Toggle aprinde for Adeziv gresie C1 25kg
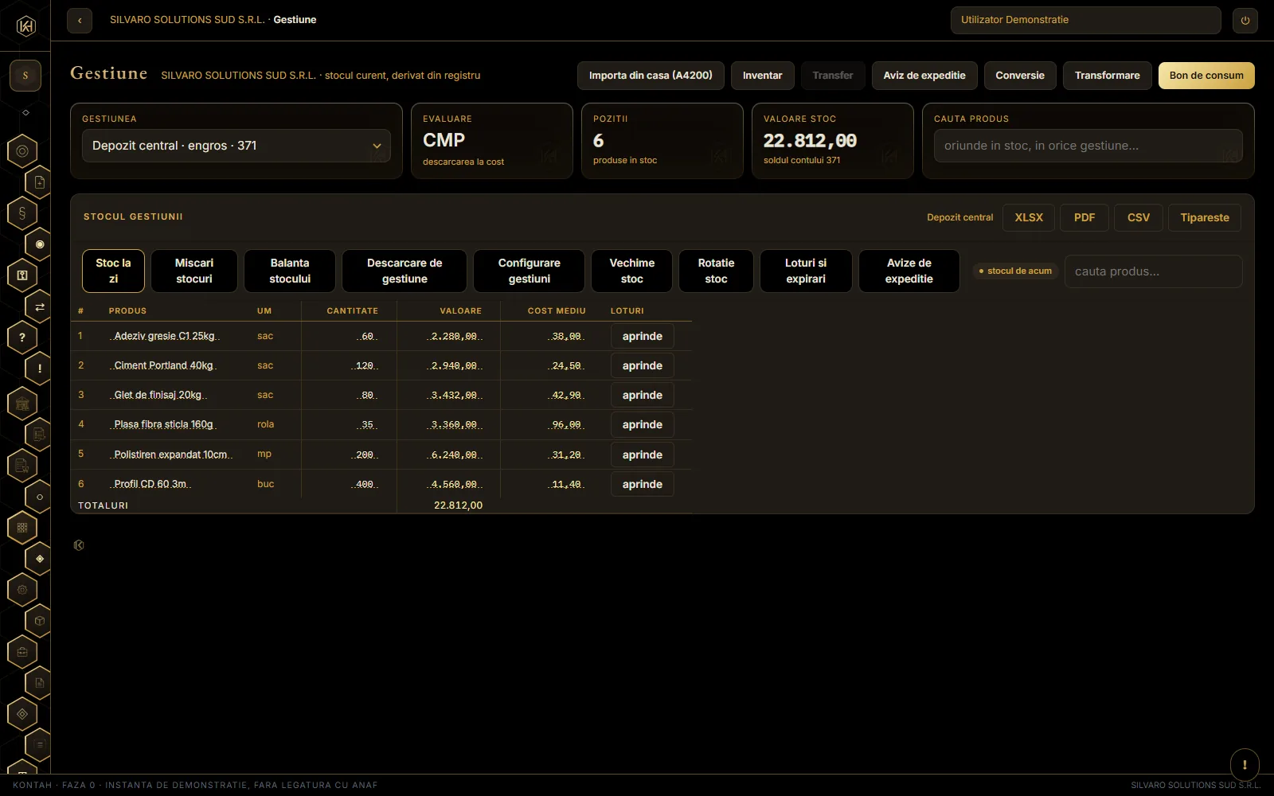The image size is (1274, 796). click(642, 336)
